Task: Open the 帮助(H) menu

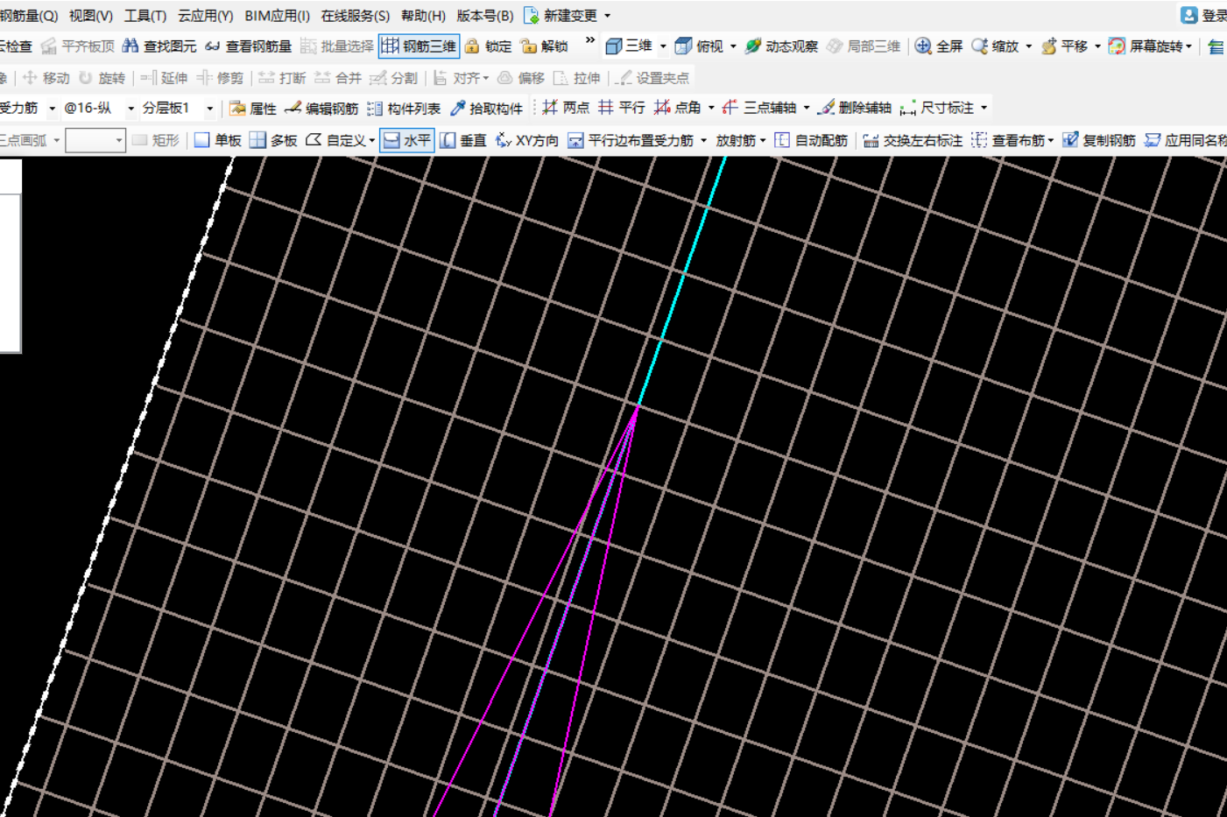Action: click(423, 16)
